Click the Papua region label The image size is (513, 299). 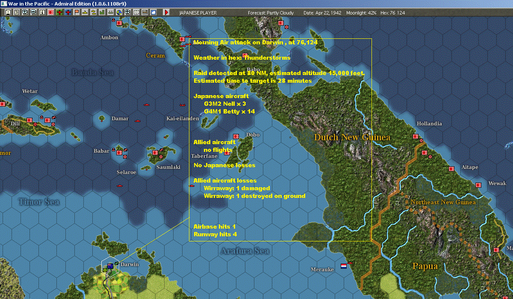[x=425, y=266]
